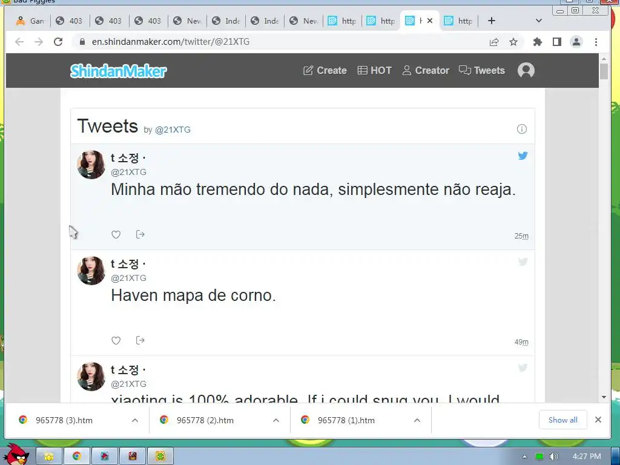Open Twitter bird icon on Haven tweet
The width and height of the screenshot is (620, 465).
(523, 262)
